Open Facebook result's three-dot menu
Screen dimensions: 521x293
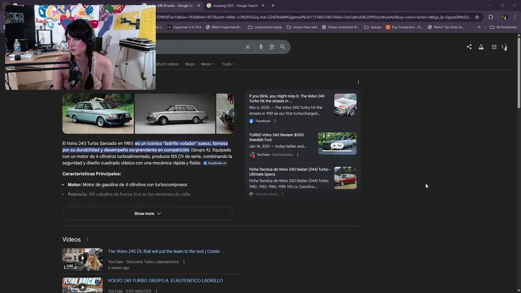pyautogui.click(x=275, y=121)
